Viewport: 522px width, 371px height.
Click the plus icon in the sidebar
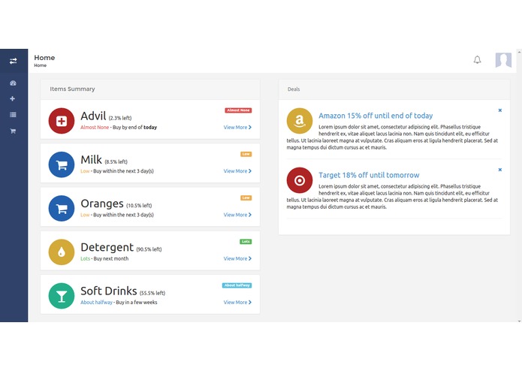13,99
